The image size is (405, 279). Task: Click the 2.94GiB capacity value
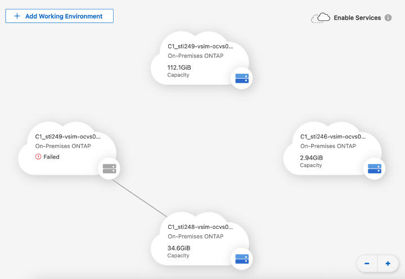coord(312,158)
